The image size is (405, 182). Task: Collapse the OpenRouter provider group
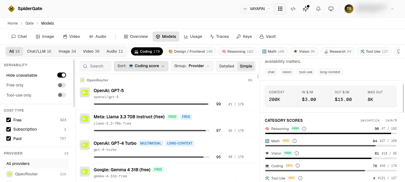pyautogui.click(x=166, y=80)
